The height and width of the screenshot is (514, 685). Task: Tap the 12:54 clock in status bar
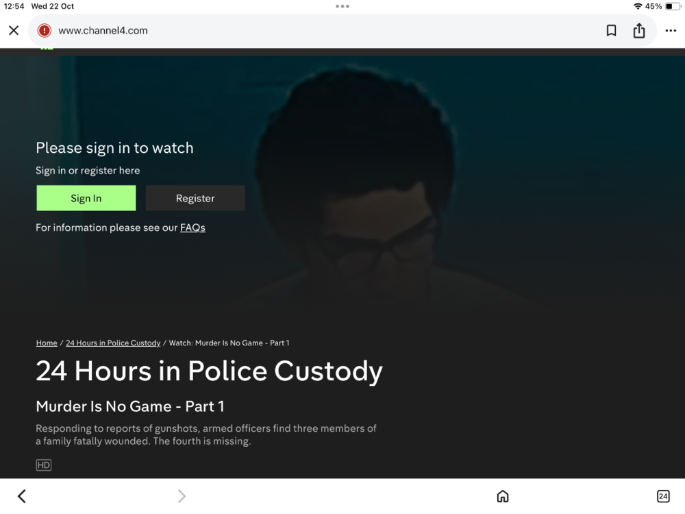(x=14, y=6)
